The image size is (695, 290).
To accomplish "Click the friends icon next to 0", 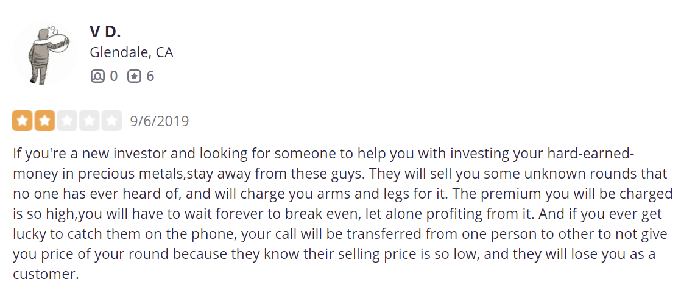I will coord(97,77).
